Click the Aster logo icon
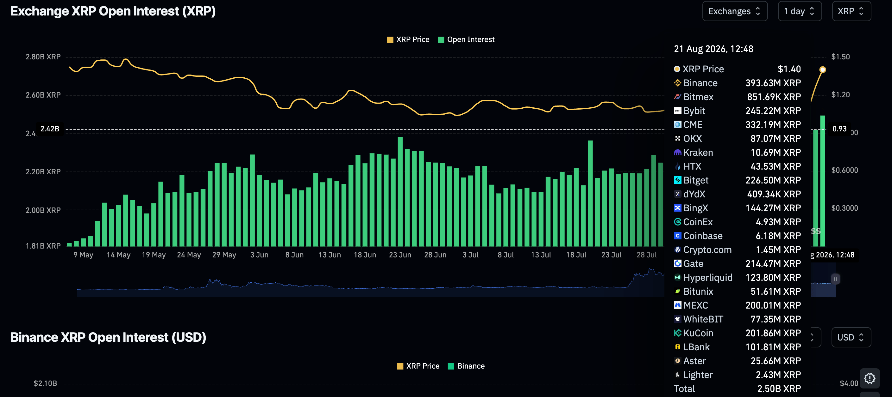This screenshot has width=892, height=397. tap(677, 361)
